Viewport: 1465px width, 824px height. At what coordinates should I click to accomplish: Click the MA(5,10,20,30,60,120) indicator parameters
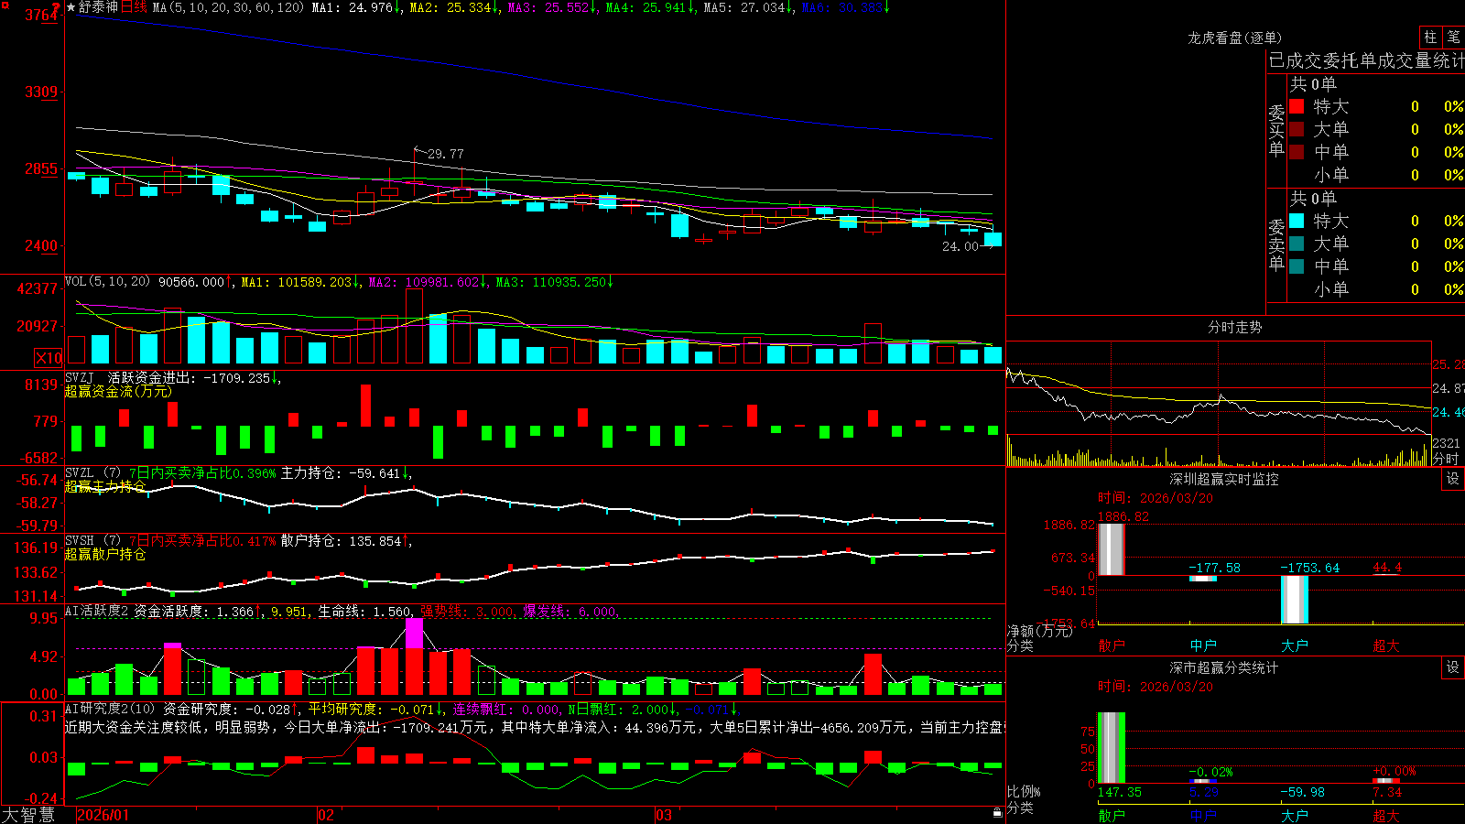tap(228, 7)
